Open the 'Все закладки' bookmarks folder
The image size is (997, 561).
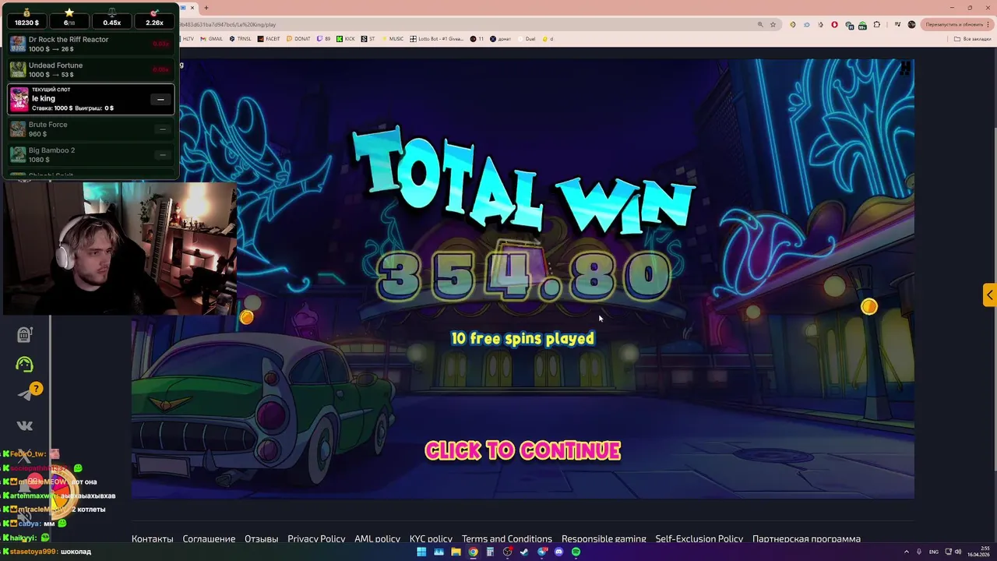click(x=974, y=38)
